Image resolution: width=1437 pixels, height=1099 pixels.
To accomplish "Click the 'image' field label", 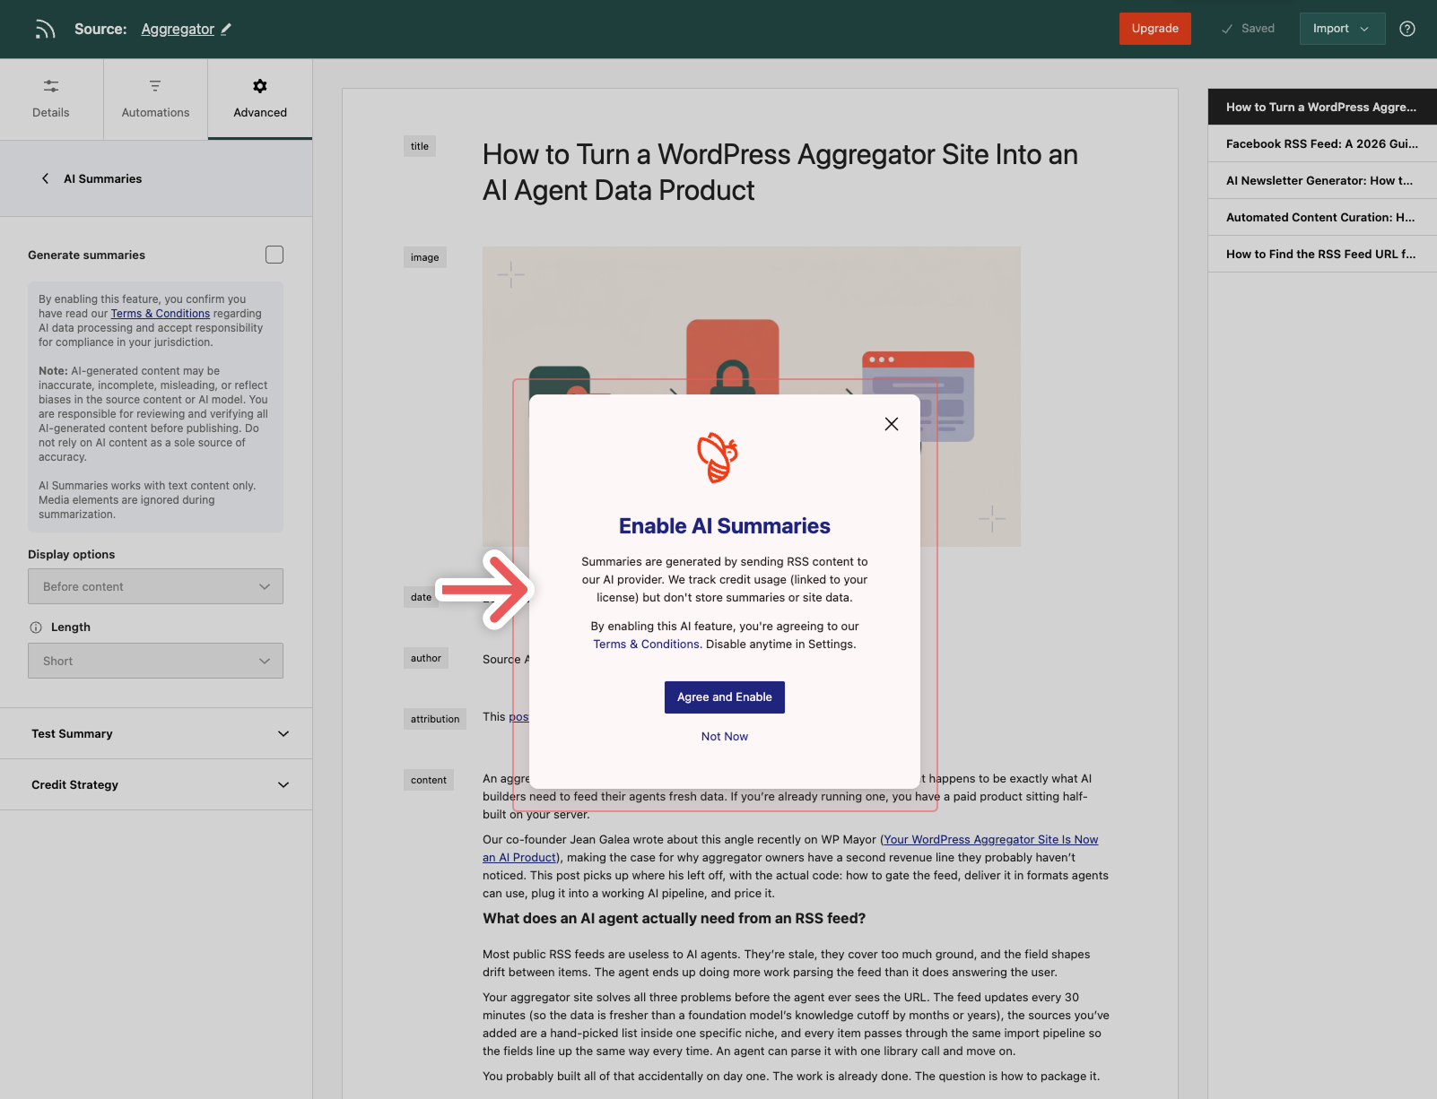I will pyautogui.click(x=425, y=257).
